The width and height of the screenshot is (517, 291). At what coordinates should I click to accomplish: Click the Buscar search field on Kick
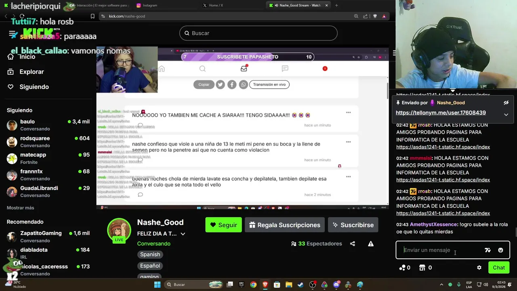point(258,33)
